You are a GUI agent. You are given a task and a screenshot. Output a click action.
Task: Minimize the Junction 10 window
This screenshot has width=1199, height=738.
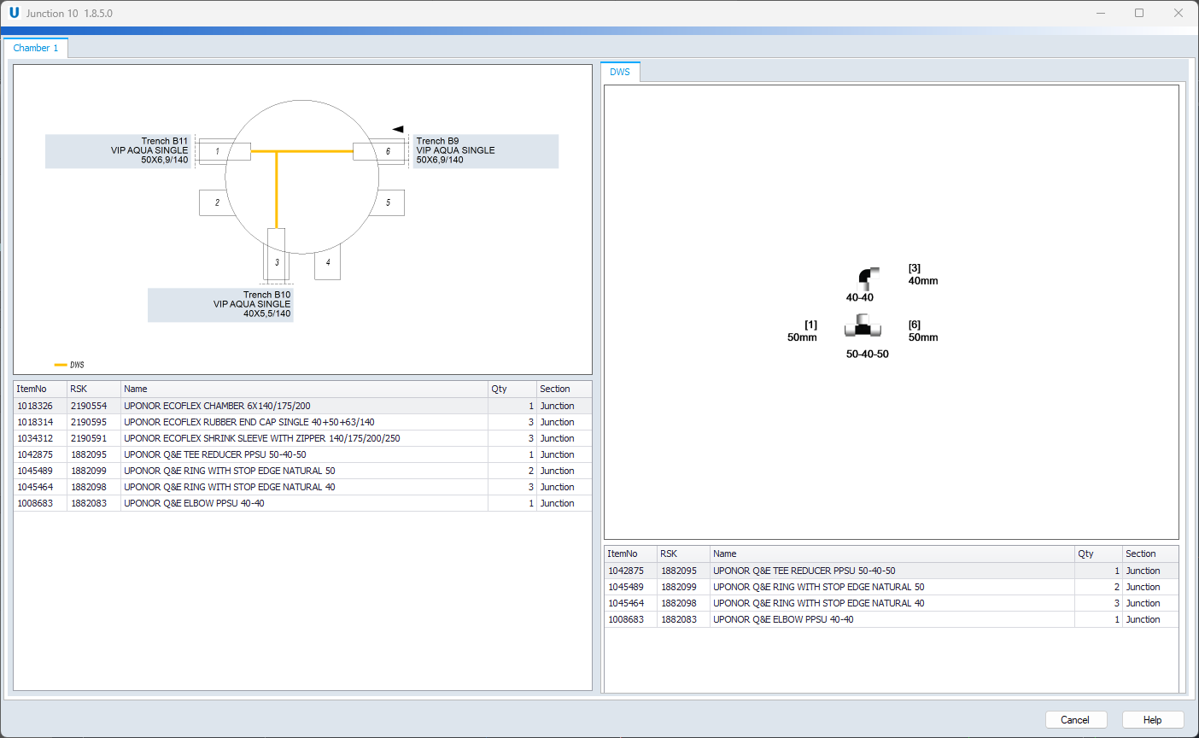coord(1101,13)
